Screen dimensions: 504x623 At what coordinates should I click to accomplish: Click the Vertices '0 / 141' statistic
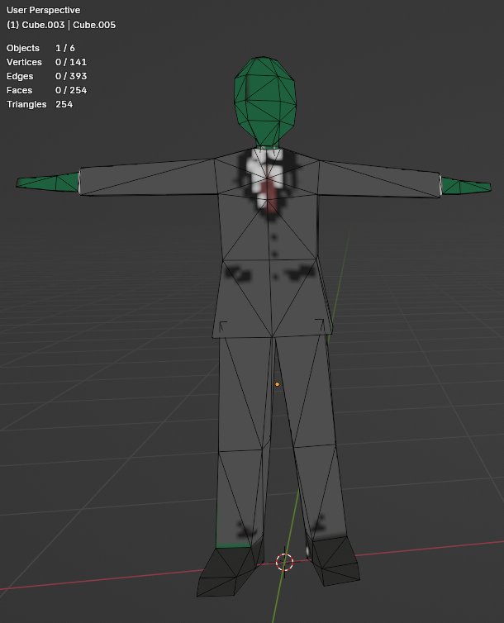[x=71, y=62]
